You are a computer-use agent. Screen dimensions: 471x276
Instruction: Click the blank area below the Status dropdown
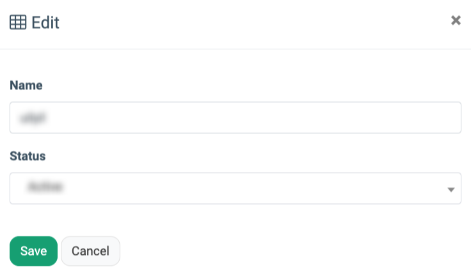pos(235,218)
